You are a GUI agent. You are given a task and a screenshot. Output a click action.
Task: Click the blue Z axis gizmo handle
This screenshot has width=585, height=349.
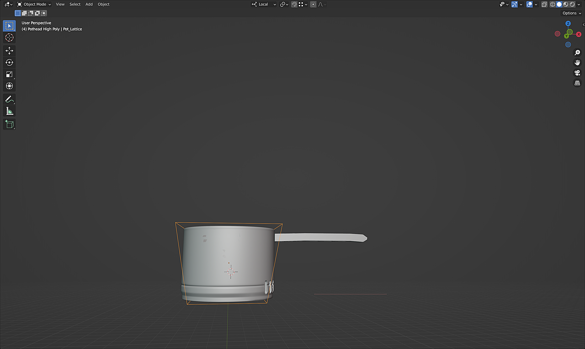[x=568, y=23]
